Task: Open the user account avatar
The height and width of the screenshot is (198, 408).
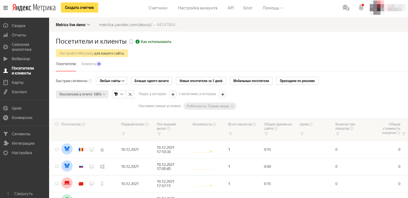Action: click(377, 8)
